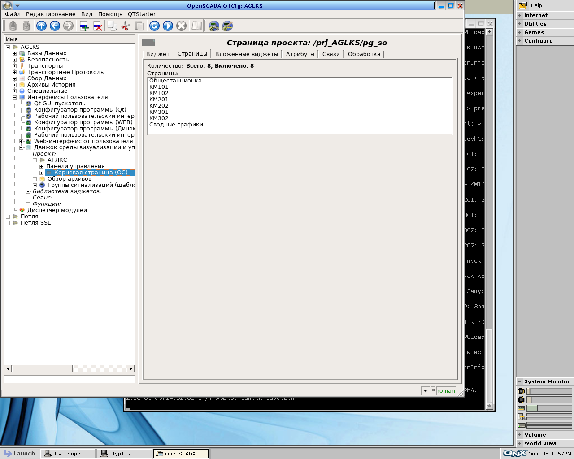Collapse the Интерфейсы Пользователя tree node
This screenshot has height=459, width=574.
click(x=14, y=97)
